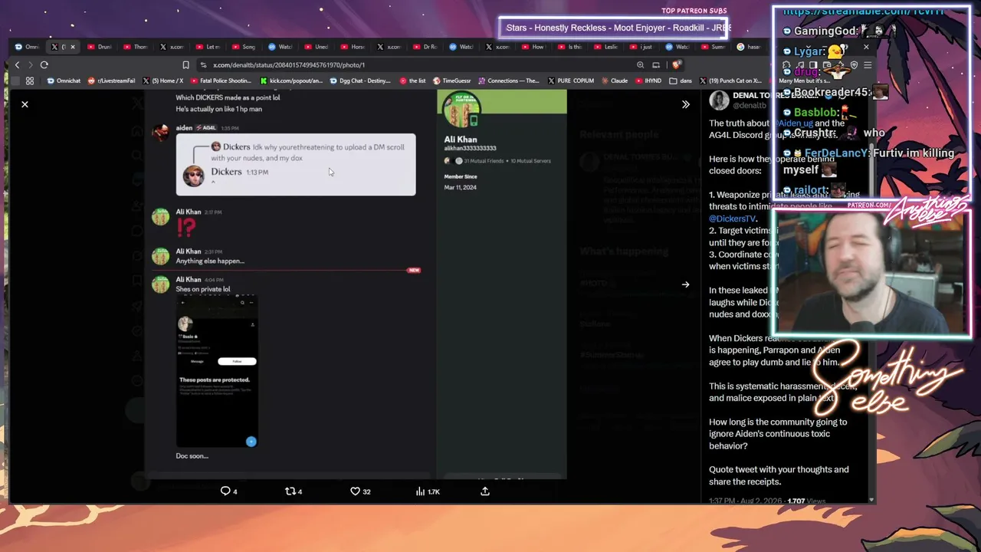The image size is (981, 552).
Task: Like the tweet with the heart icon
Action: point(355,491)
